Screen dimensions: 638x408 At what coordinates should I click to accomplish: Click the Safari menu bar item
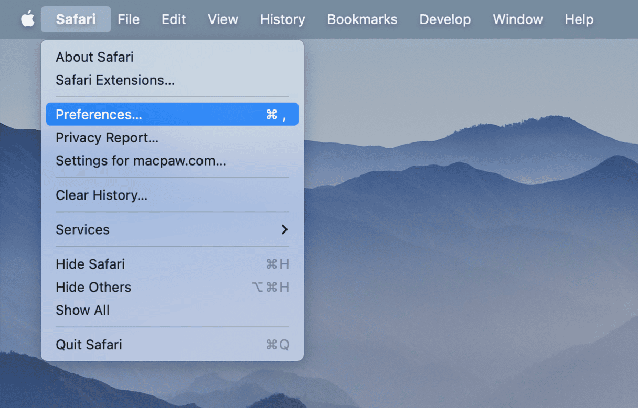click(76, 19)
